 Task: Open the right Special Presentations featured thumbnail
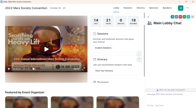click(x=118, y=102)
